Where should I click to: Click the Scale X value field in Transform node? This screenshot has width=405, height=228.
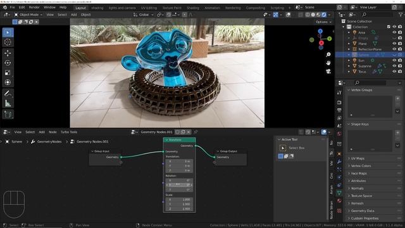click(179, 199)
